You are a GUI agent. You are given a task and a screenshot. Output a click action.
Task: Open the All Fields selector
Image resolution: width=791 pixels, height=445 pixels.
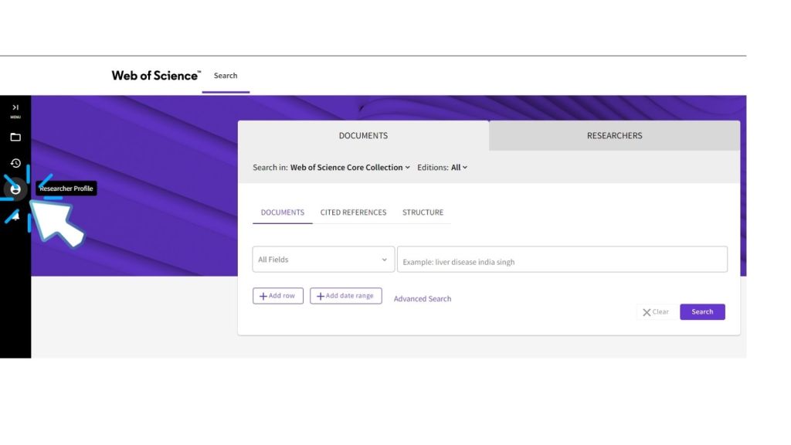point(323,260)
